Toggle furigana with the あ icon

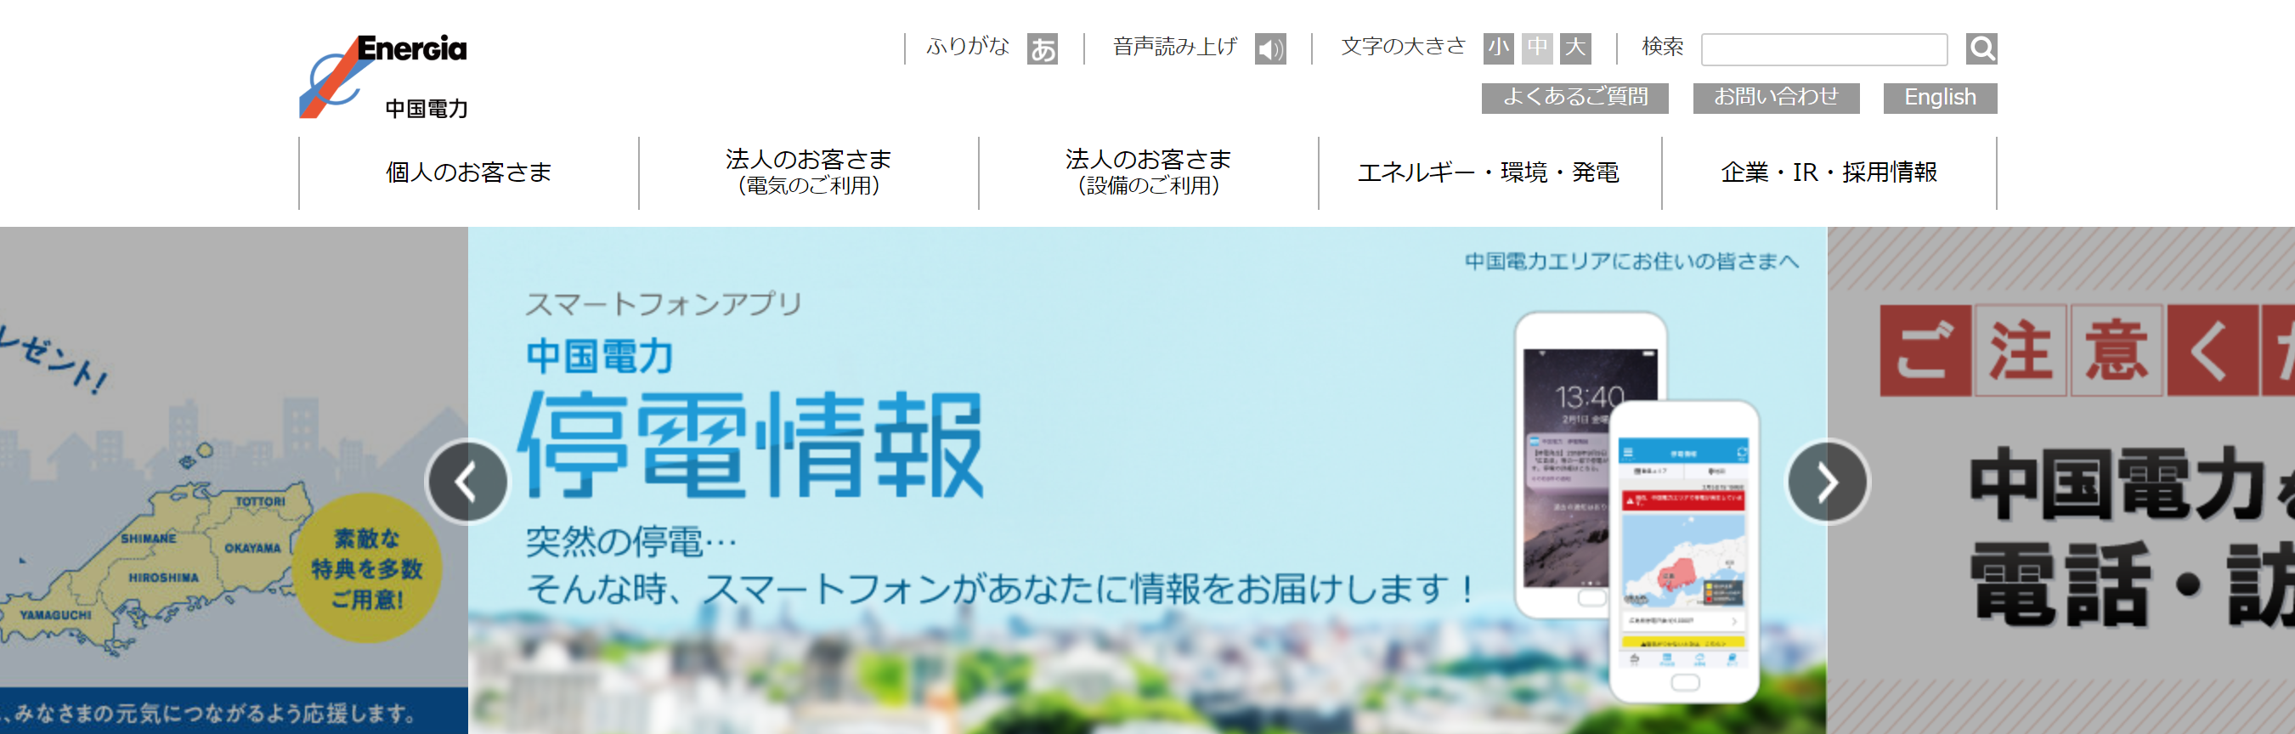coord(1042,48)
